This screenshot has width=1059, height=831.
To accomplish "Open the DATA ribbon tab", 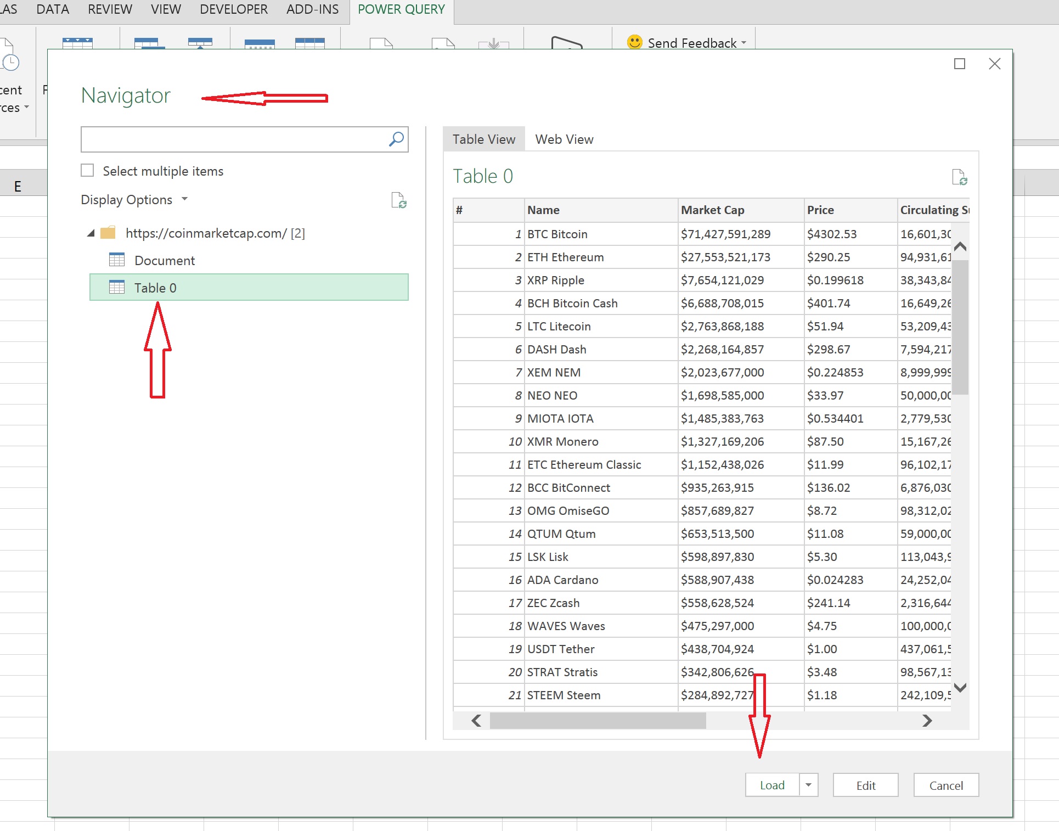I will point(53,9).
